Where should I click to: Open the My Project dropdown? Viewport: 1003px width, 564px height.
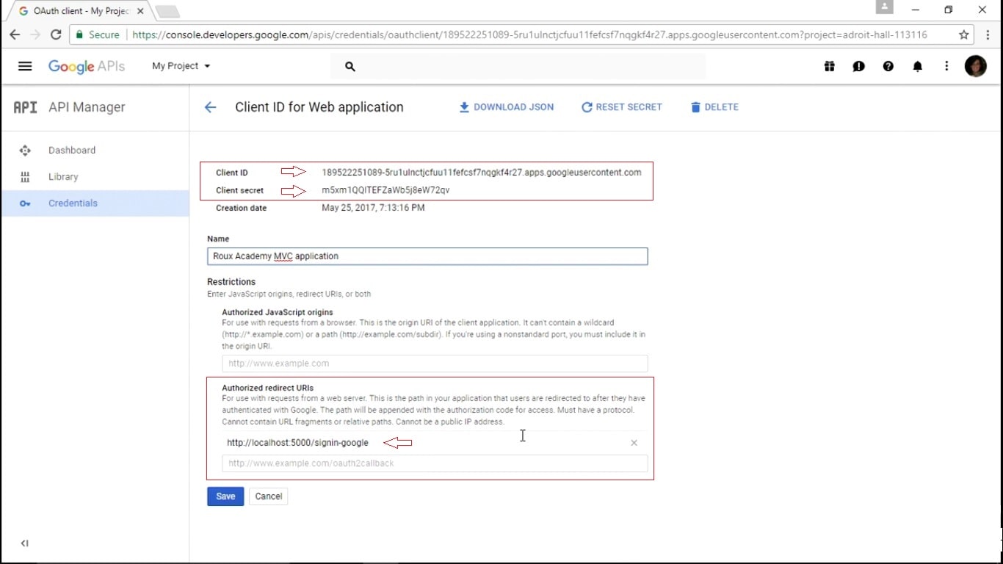click(181, 65)
